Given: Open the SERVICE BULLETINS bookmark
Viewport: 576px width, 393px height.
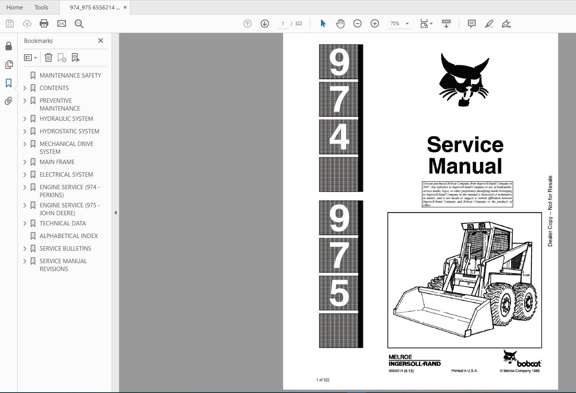Looking at the screenshot, I should [x=65, y=249].
